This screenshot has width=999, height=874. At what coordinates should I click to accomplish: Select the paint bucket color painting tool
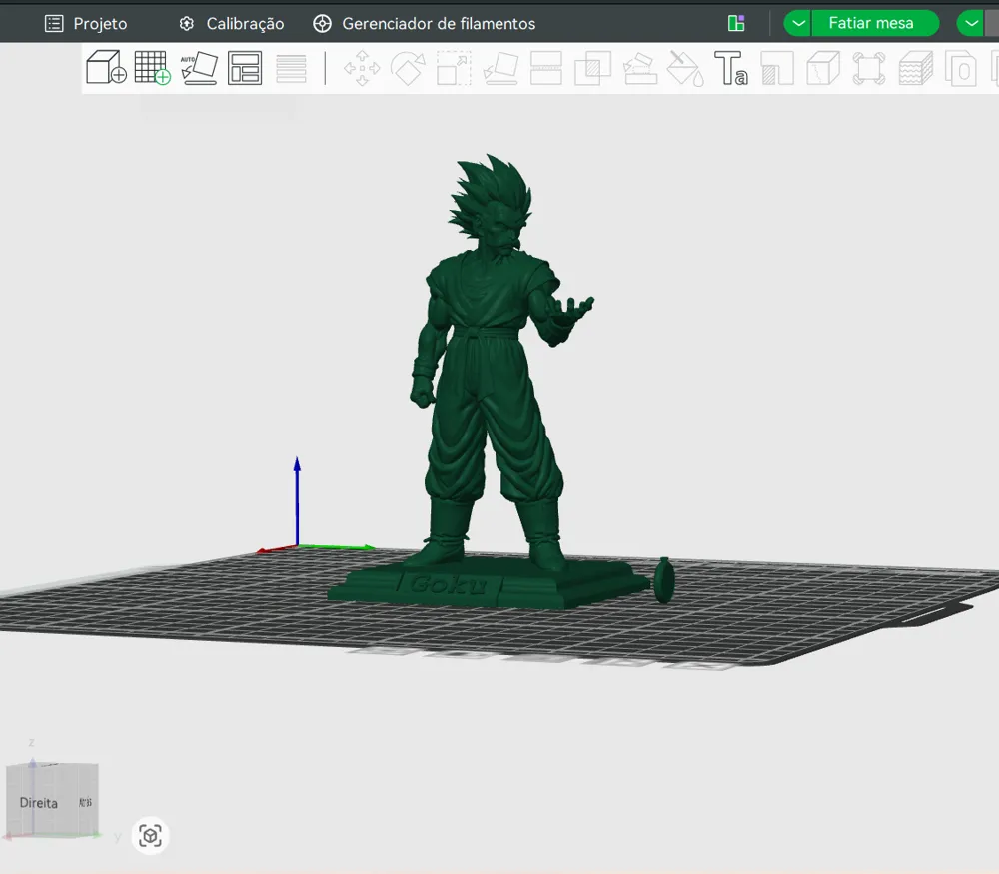pyautogui.click(x=685, y=68)
